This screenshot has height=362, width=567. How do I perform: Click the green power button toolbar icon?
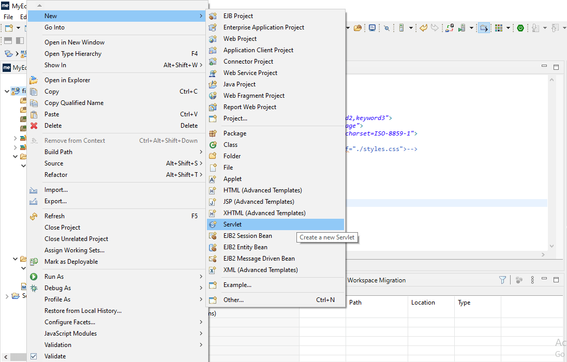pos(520,28)
